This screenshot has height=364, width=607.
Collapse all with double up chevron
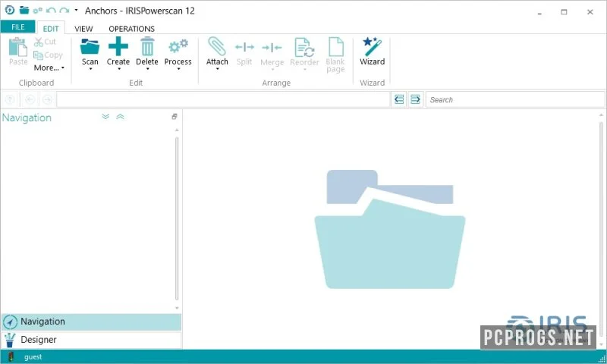pyautogui.click(x=120, y=117)
